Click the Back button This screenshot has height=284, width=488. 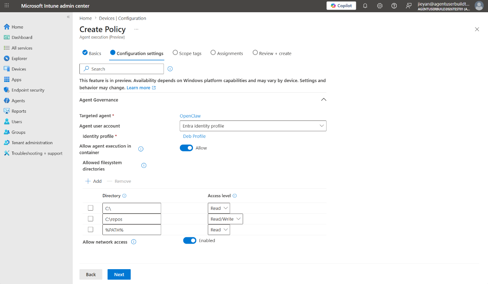pos(91,274)
